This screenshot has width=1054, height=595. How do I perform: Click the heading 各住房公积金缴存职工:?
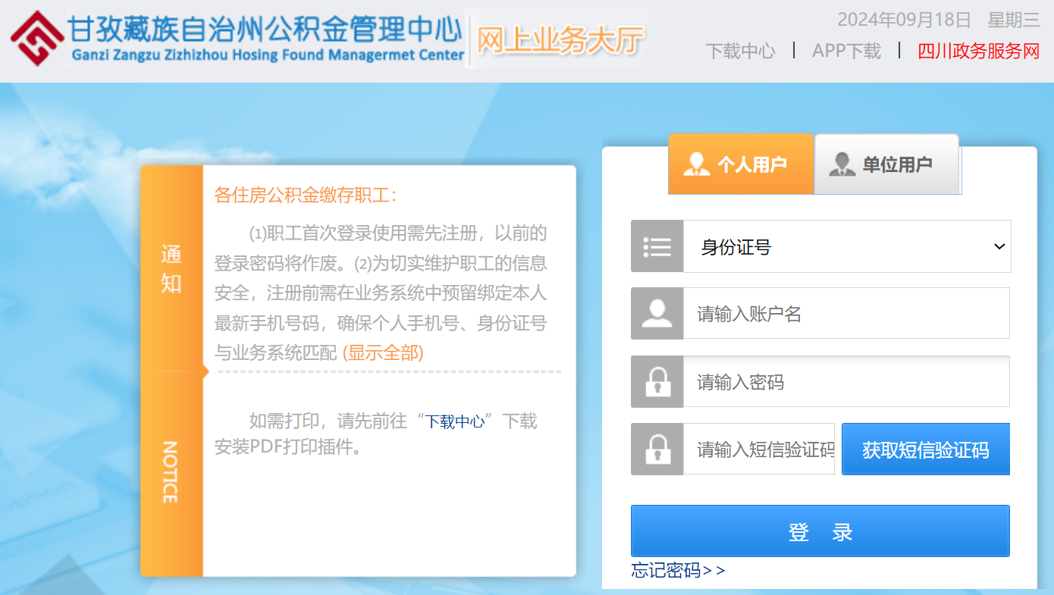tap(305, 195)
